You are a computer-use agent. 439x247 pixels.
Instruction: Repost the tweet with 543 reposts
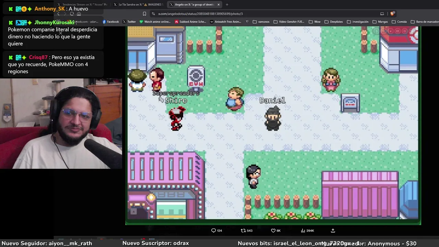pyautogui.click(x=247, y=231)
